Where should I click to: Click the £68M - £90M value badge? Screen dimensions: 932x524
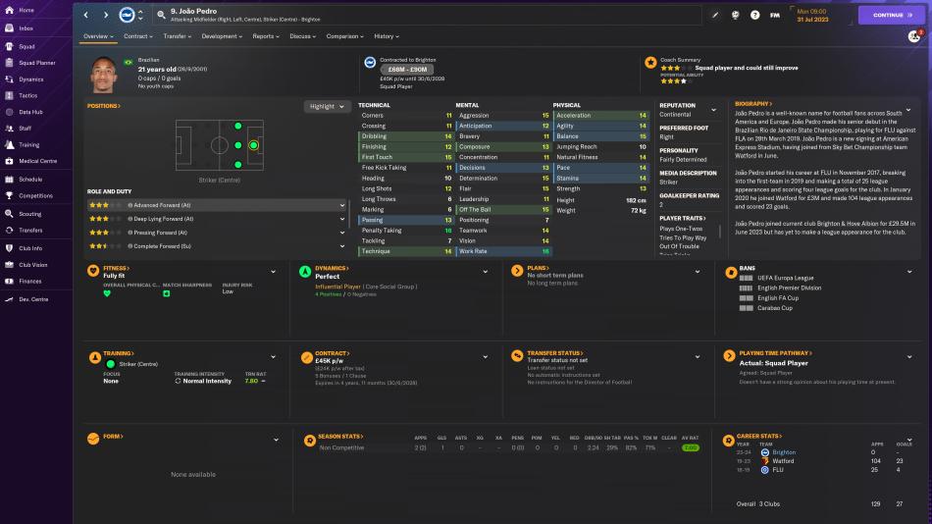pos(407,70)
